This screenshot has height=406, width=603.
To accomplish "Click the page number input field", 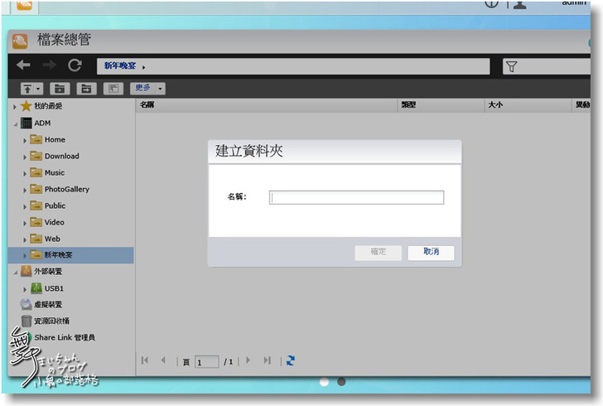I will 207,362.
